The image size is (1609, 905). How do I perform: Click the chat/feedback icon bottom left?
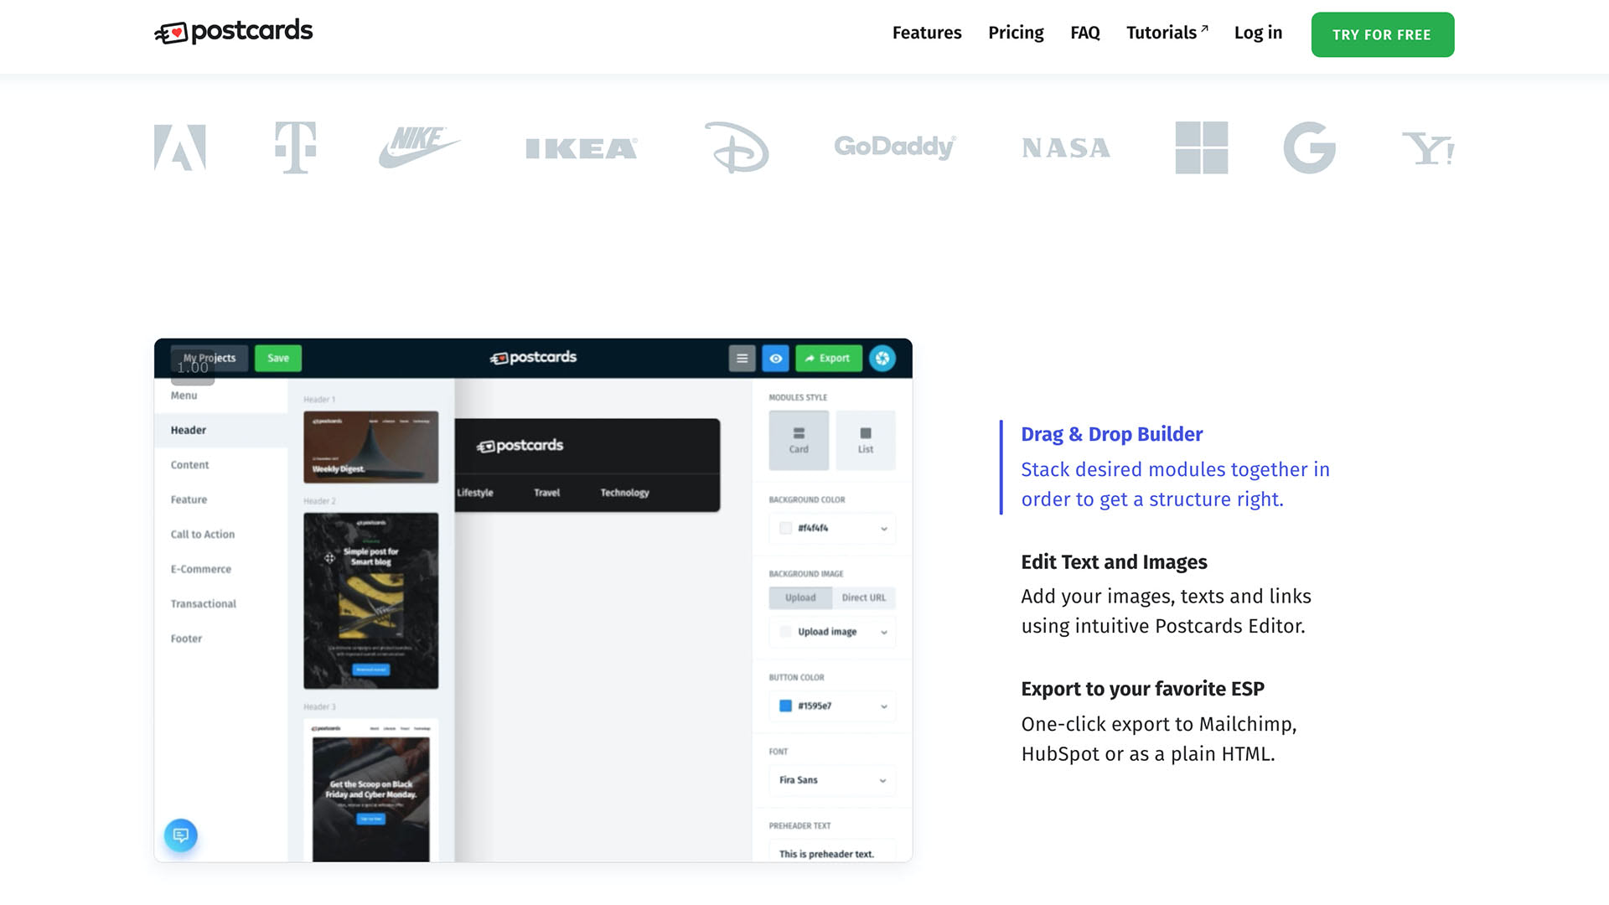pyautogui.click(x=181, y=835)
